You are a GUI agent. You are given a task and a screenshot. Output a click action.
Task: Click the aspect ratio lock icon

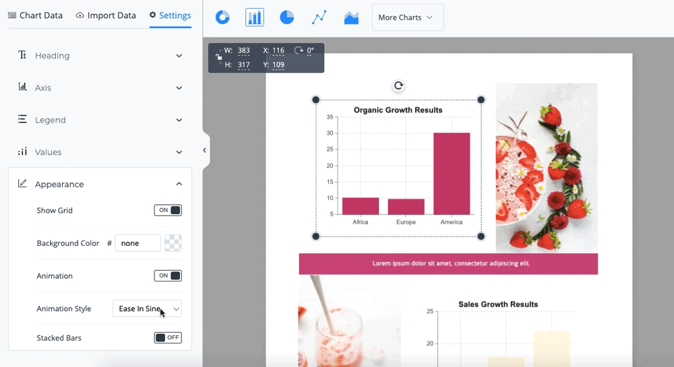click(219, 57)
